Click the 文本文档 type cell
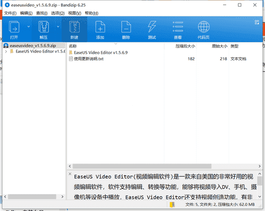The width and height of the screenshot is (265, 211). tap(238, 59)
